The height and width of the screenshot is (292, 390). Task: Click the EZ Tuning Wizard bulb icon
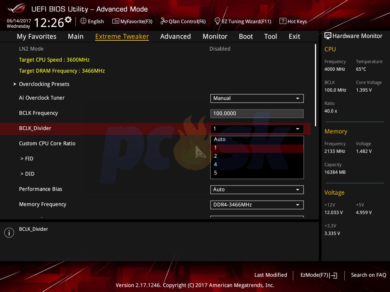pos(217,21)
